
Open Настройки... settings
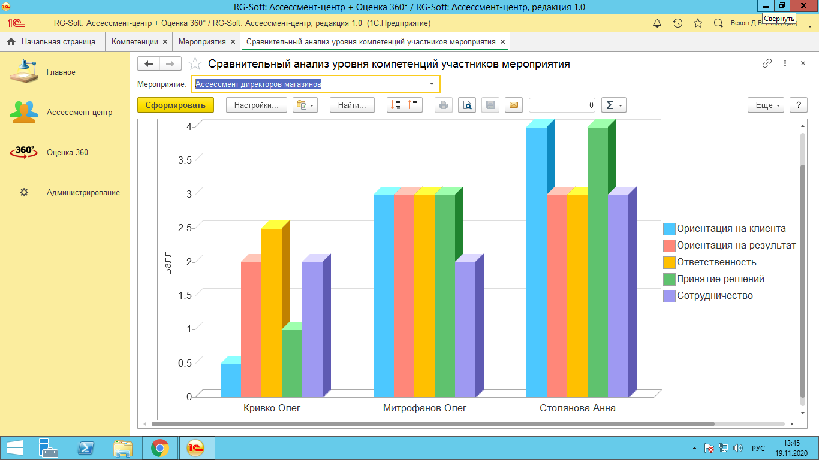pos(257,105)
